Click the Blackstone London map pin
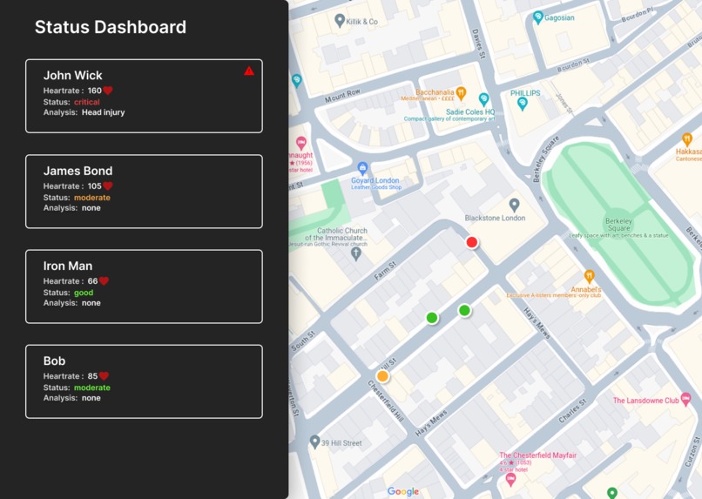Image resolution: width=702 pixels, height=499 pixels. tap(515, 206)
